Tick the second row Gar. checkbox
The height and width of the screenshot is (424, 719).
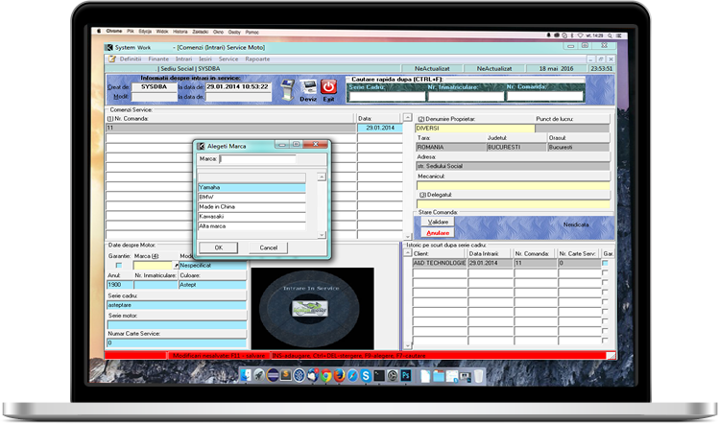click(x=605, y=273)
